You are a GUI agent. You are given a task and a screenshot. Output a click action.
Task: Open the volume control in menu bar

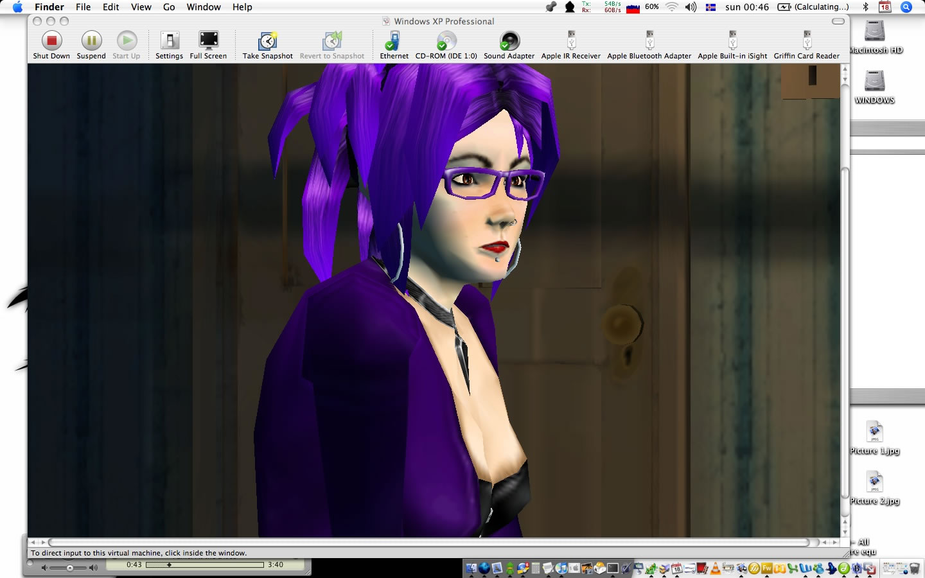click(x=691, y=7)
